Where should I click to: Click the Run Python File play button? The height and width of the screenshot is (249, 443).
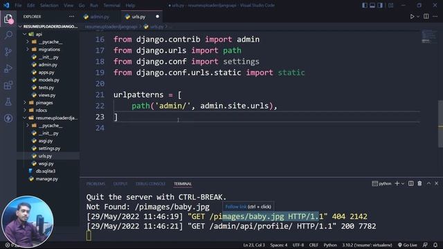[x=413, y=17]
